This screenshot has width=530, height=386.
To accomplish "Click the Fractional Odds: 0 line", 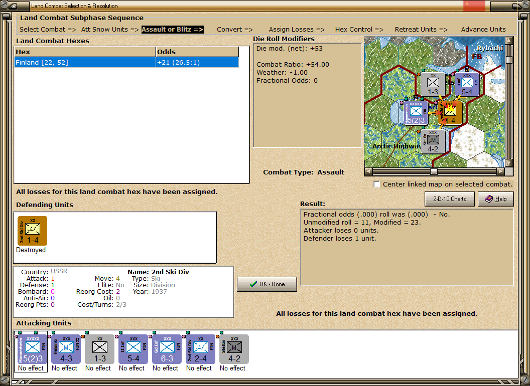I will tap(287, 80).
